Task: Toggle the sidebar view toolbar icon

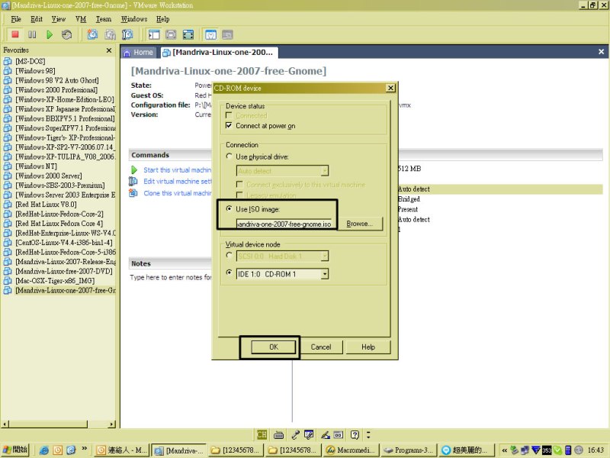Action: 154,34
